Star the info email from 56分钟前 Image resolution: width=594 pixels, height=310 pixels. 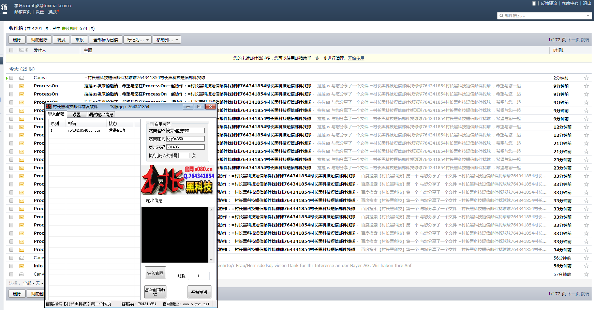tap(586, 266)
